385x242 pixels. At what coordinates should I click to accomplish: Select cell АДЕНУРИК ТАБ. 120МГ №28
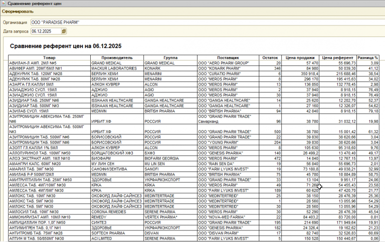tap(49, 73)
